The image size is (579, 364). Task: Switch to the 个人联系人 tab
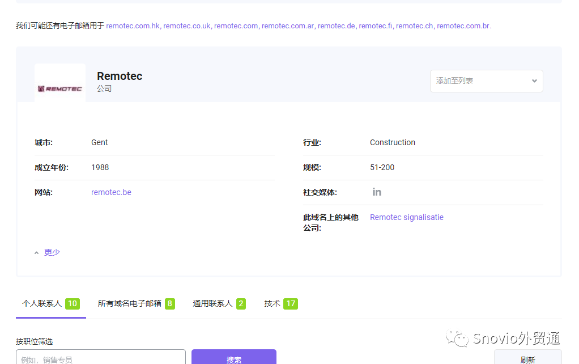click(x=50, y=304)
